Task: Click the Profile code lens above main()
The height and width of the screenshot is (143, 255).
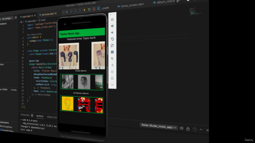Action: (39, 34)
